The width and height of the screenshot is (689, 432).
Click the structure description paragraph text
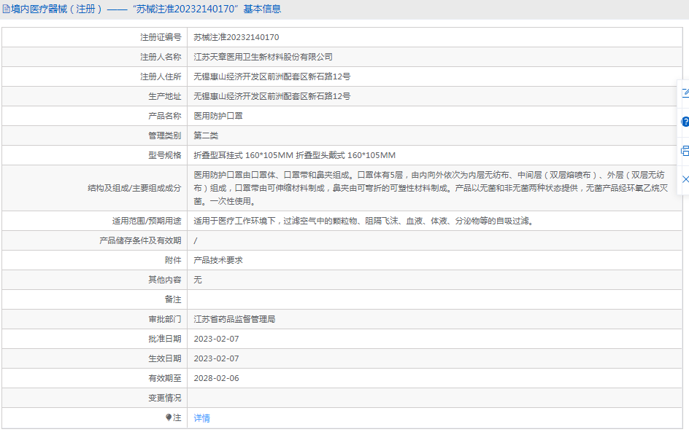click(431, 188)
